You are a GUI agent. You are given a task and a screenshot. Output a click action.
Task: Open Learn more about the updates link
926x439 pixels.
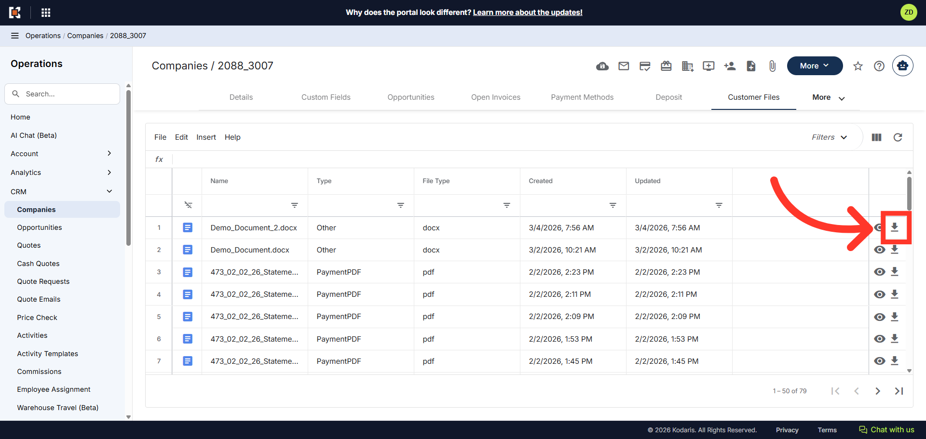click(528, 13)
